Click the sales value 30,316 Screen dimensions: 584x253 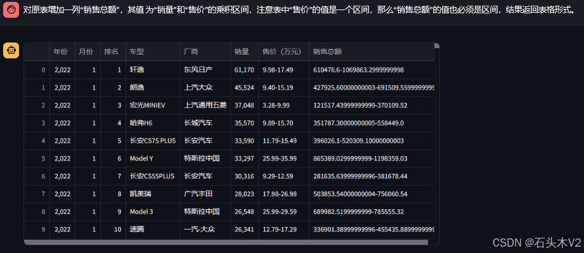point(244,176)
